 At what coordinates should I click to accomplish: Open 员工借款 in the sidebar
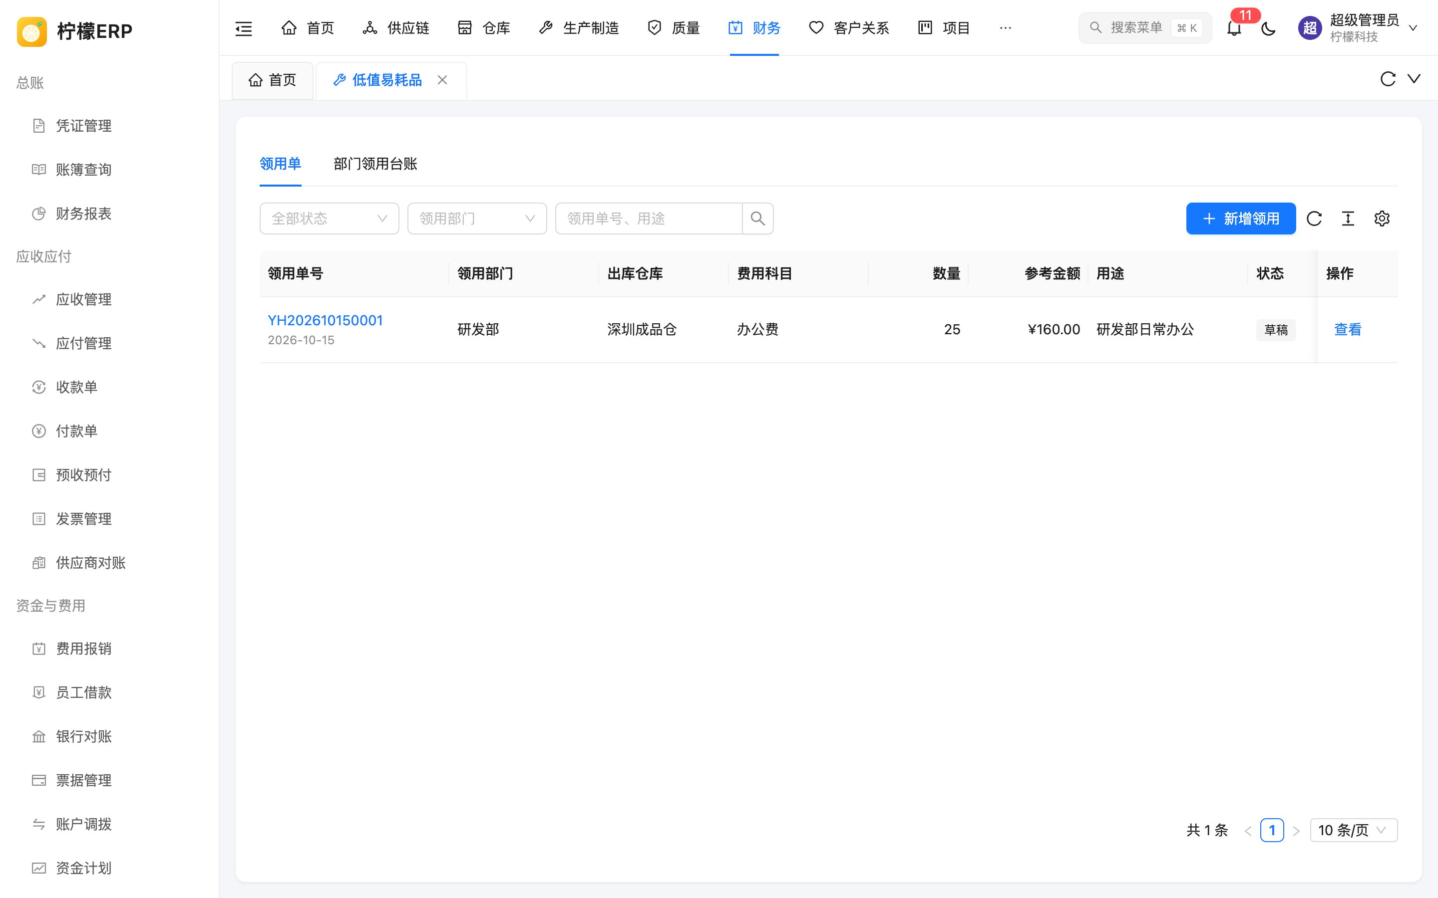[109, 692]
